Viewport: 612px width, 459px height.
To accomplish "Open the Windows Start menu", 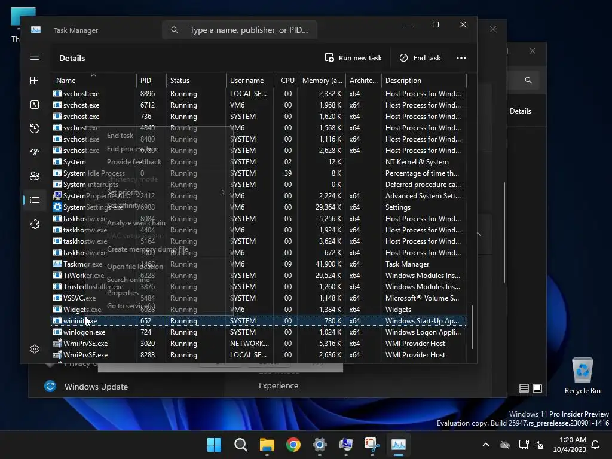I will point(214,445).
